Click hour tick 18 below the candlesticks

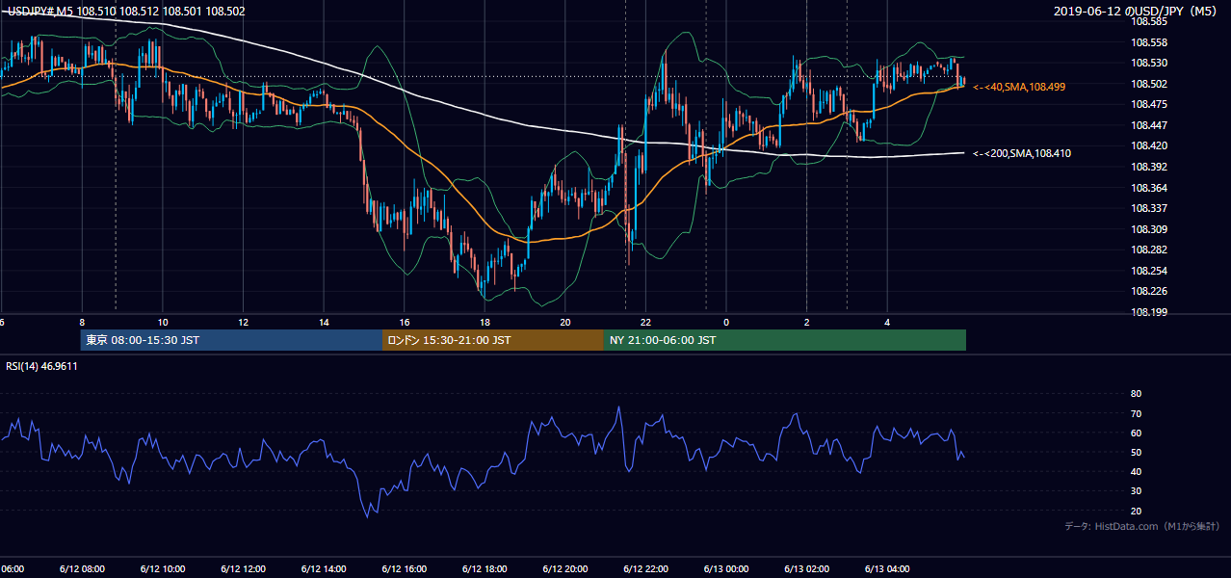point(485,322)
